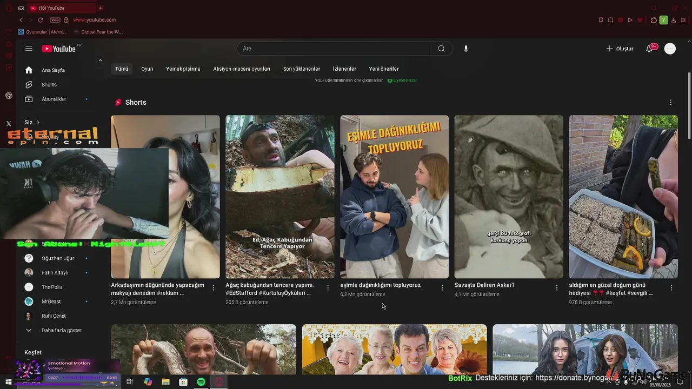
Task: Click the ad blocker shield icon
Action: point(620,20)
